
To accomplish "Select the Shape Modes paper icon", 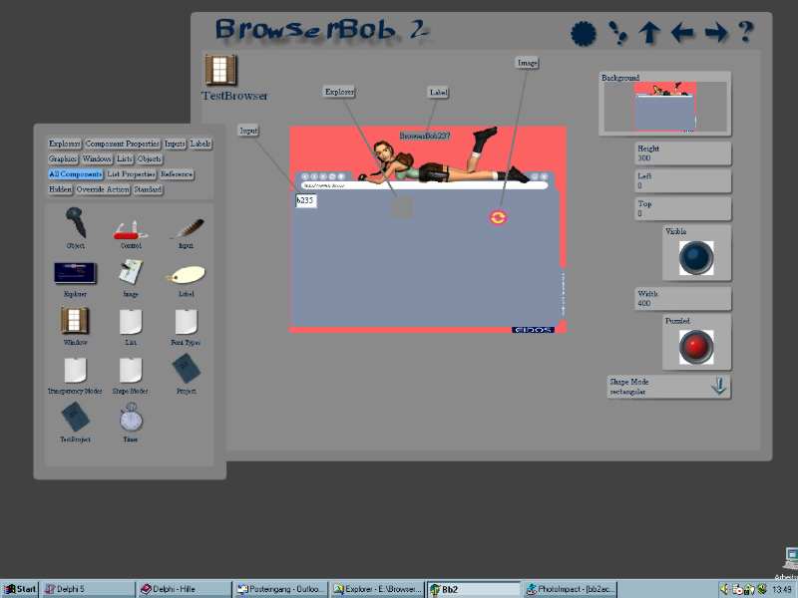I will [131, 370].
